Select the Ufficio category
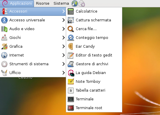The image size is (160, 115). pos(33,73)
